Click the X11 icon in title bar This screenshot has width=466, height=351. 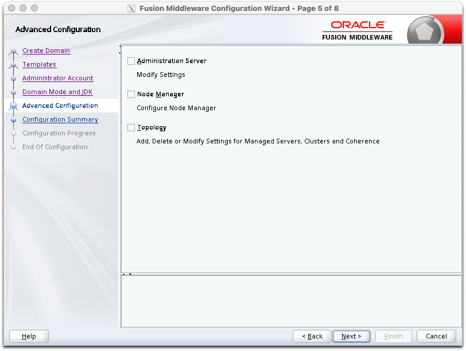click(x=131, y=9)
